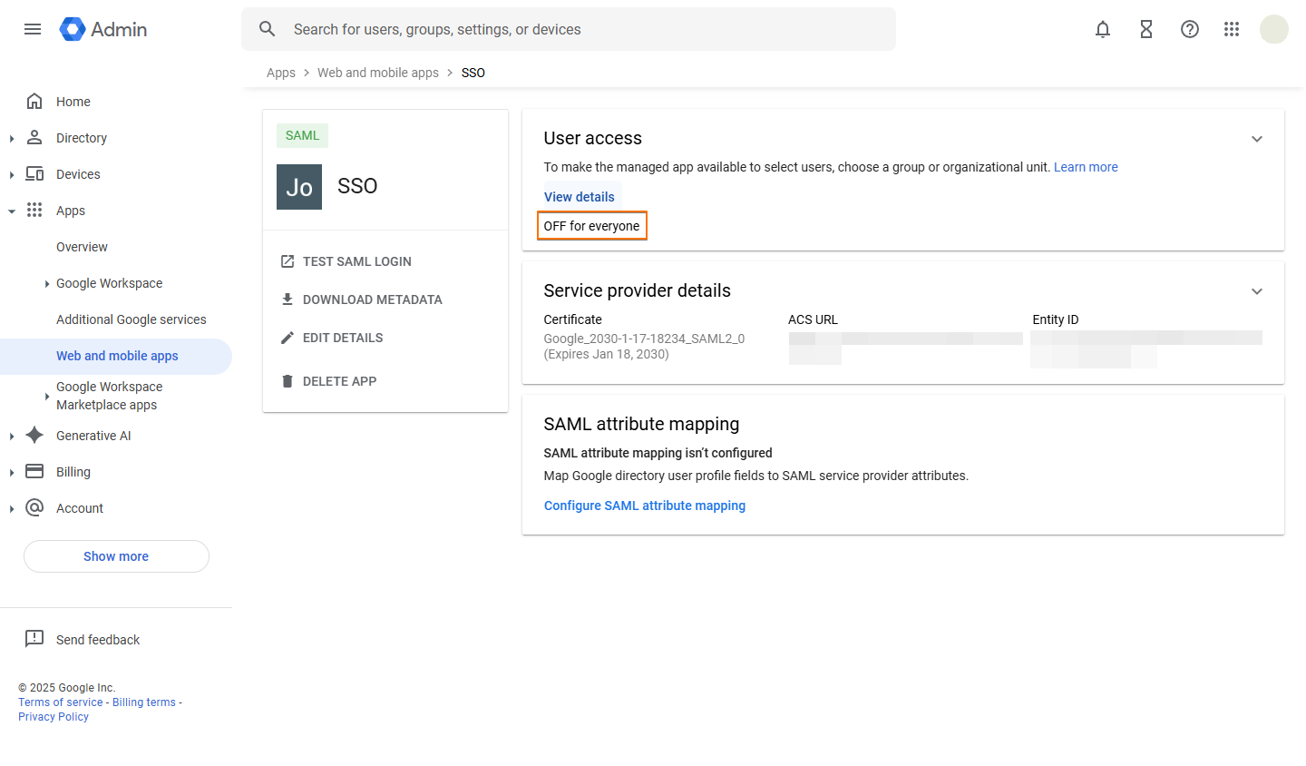This screenshot has width=1306, height=766.
Task: Delete the SSO app
Action: (329, 380)
